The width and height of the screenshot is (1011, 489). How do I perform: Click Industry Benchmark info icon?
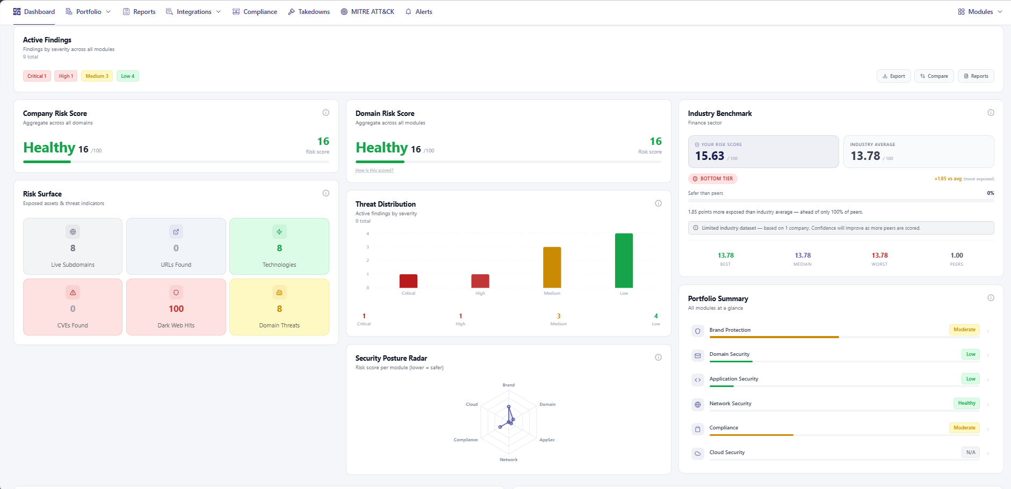point(991,113)
